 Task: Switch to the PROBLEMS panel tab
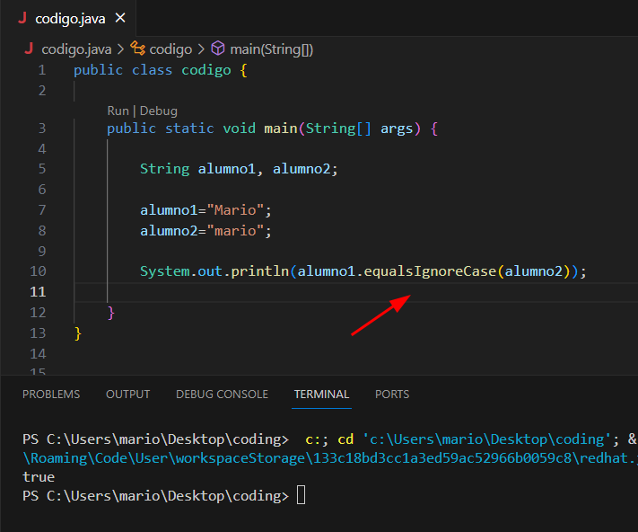(51, 394)
